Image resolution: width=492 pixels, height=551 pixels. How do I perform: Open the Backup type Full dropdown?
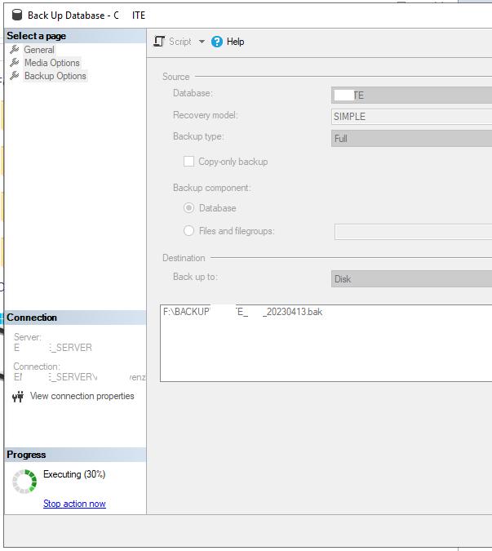[411, 139]
